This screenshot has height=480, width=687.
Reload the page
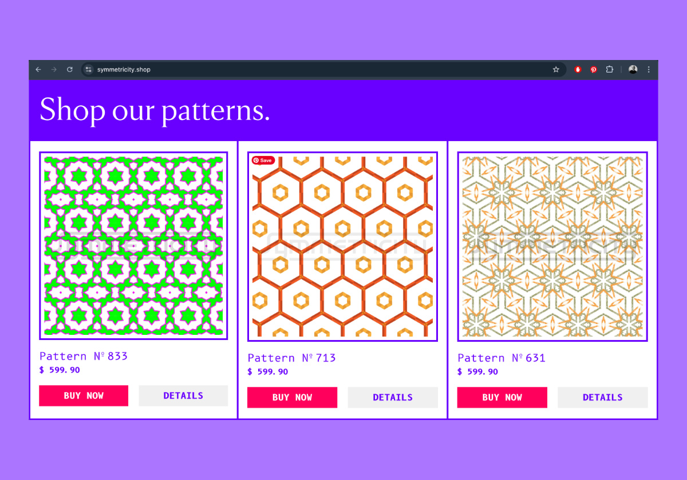click(70, 70)
